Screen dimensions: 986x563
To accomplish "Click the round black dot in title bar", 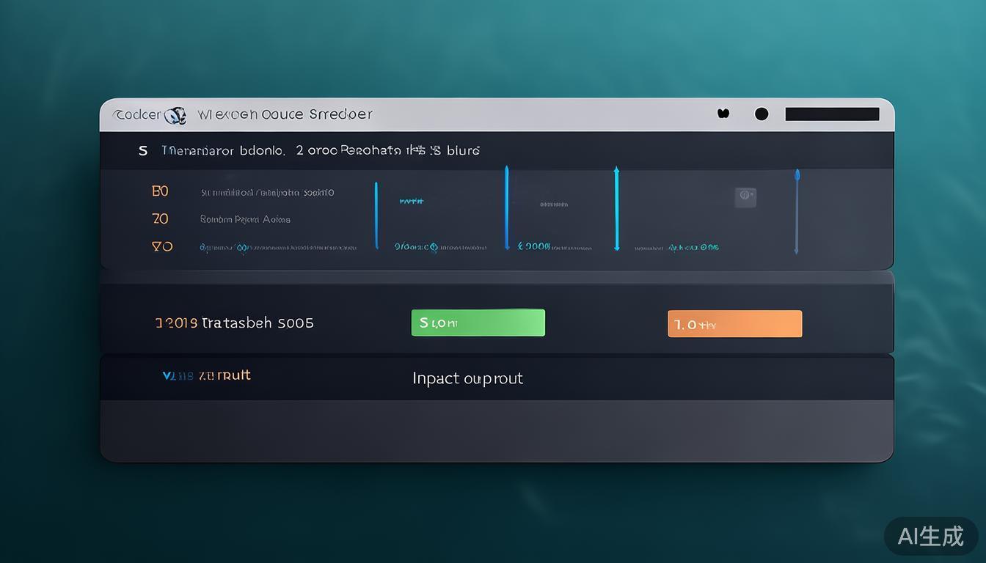I will click(x=762, y=114).
